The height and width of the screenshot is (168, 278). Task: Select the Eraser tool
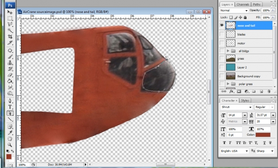pyautogui.click(x=10, y=75)
